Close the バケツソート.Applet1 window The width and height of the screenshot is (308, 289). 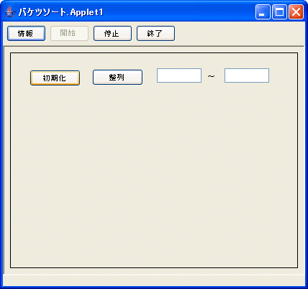pos(296,12)
